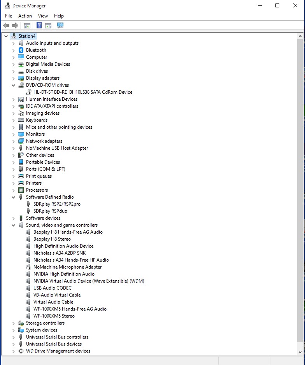Viewport: 305px width, 365px height.
Task: Click the Imaging devices camera icon
Action: [21, 113]
